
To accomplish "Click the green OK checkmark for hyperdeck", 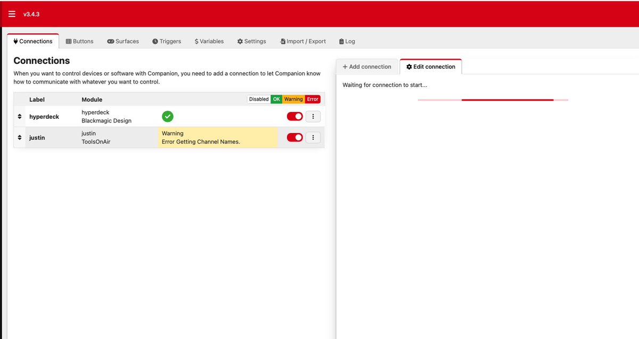I will [x=168, y=117].
